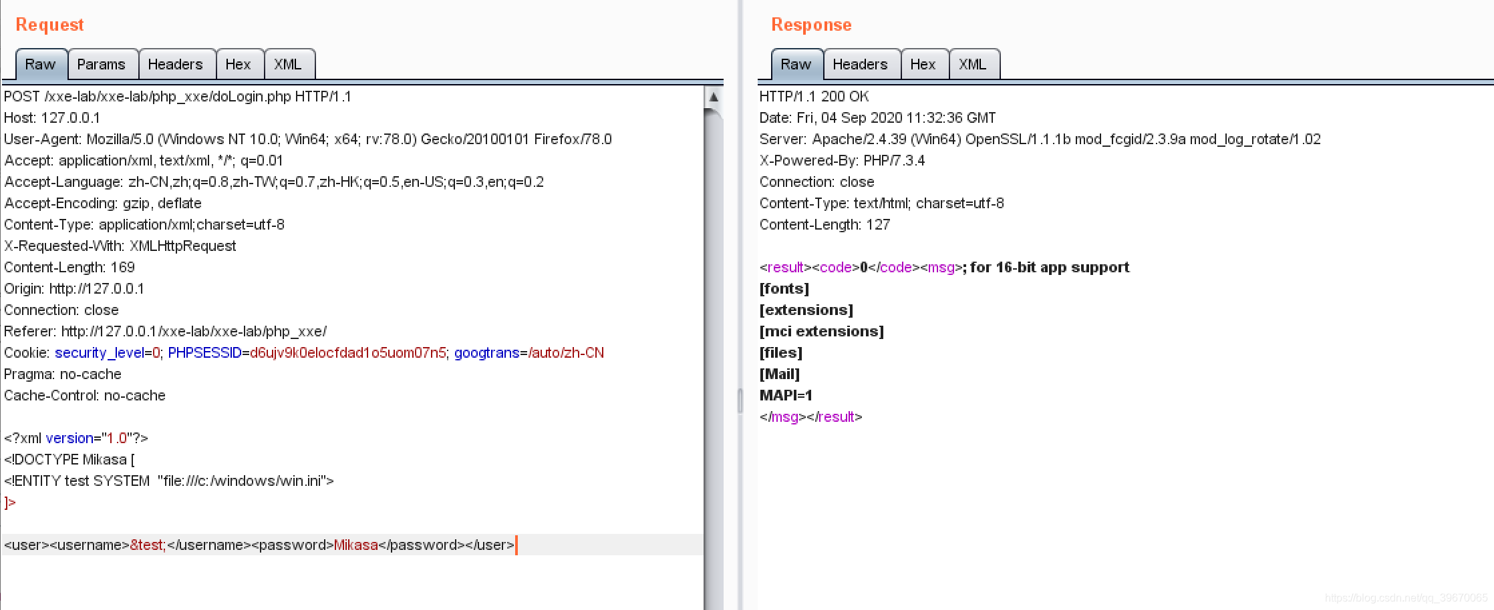
Task: Click the Content-Length: 169 line
Action: [x=69, y=268]
